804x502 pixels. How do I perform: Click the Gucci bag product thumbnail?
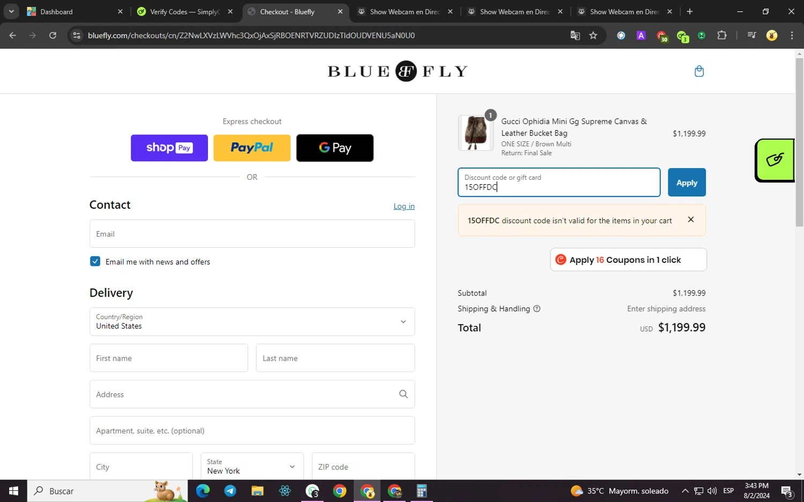(475, 133)
